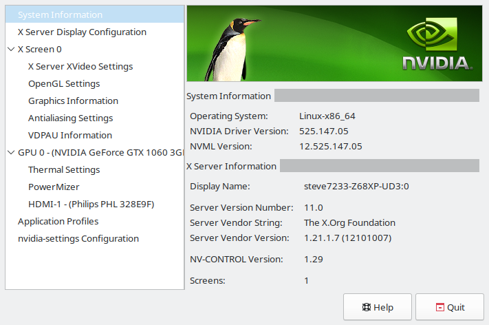Viewport: 489px width, 325px height.
Task: Click 'The X.Org Foundation' vendor string
Action: point(349,223)
